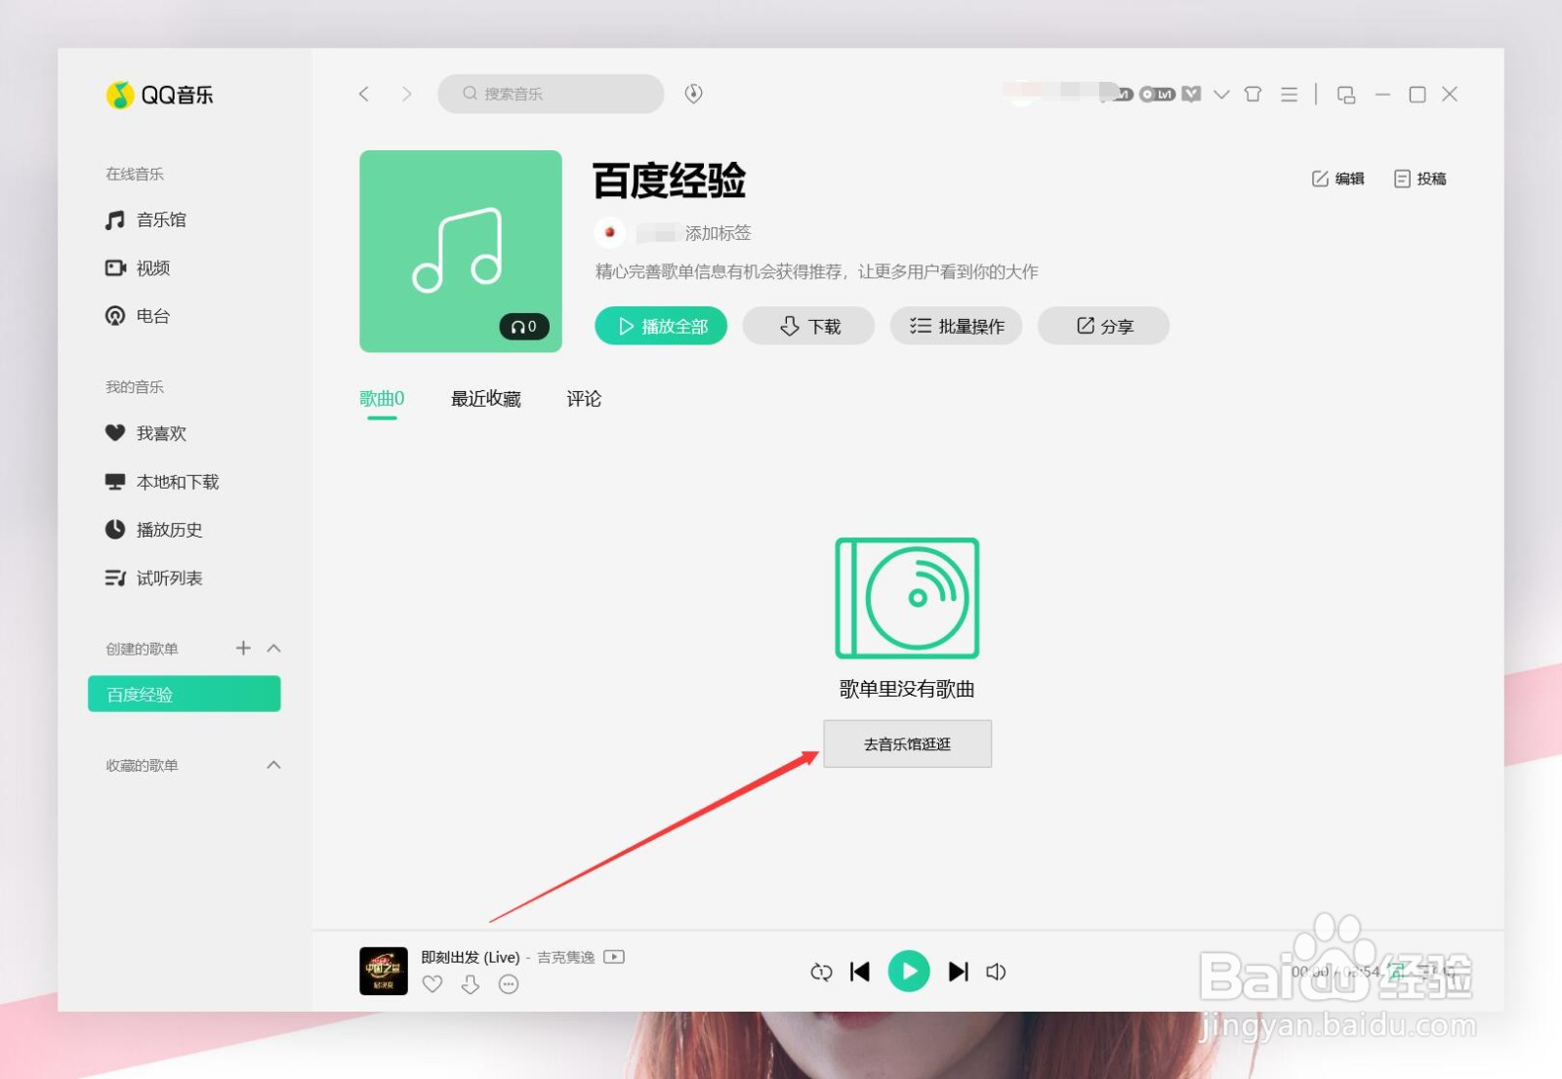Open 电台 in the sidebar
The width and height of the screenshot is (1562, 1079).
pyautogui.click(x=138, y=316)
